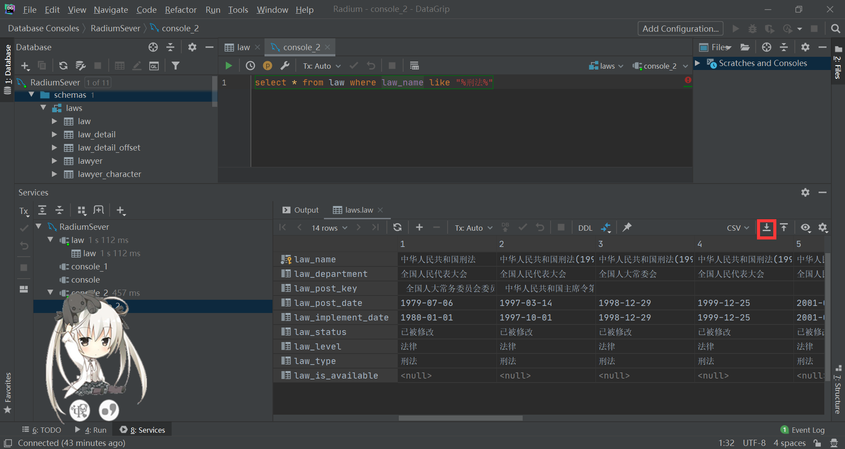The height and width of the screenshot is (449, 845).
Task: Open the 4: Run tool window
Action: (91, 430)
